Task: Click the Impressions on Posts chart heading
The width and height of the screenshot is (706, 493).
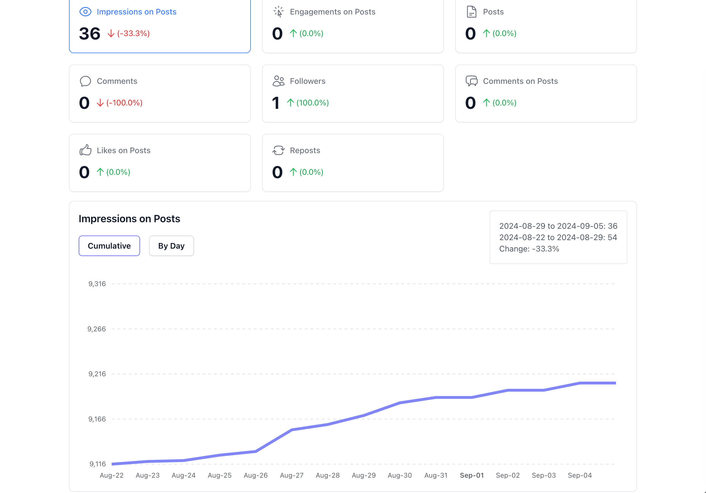Action: click(x=129, y=219)
